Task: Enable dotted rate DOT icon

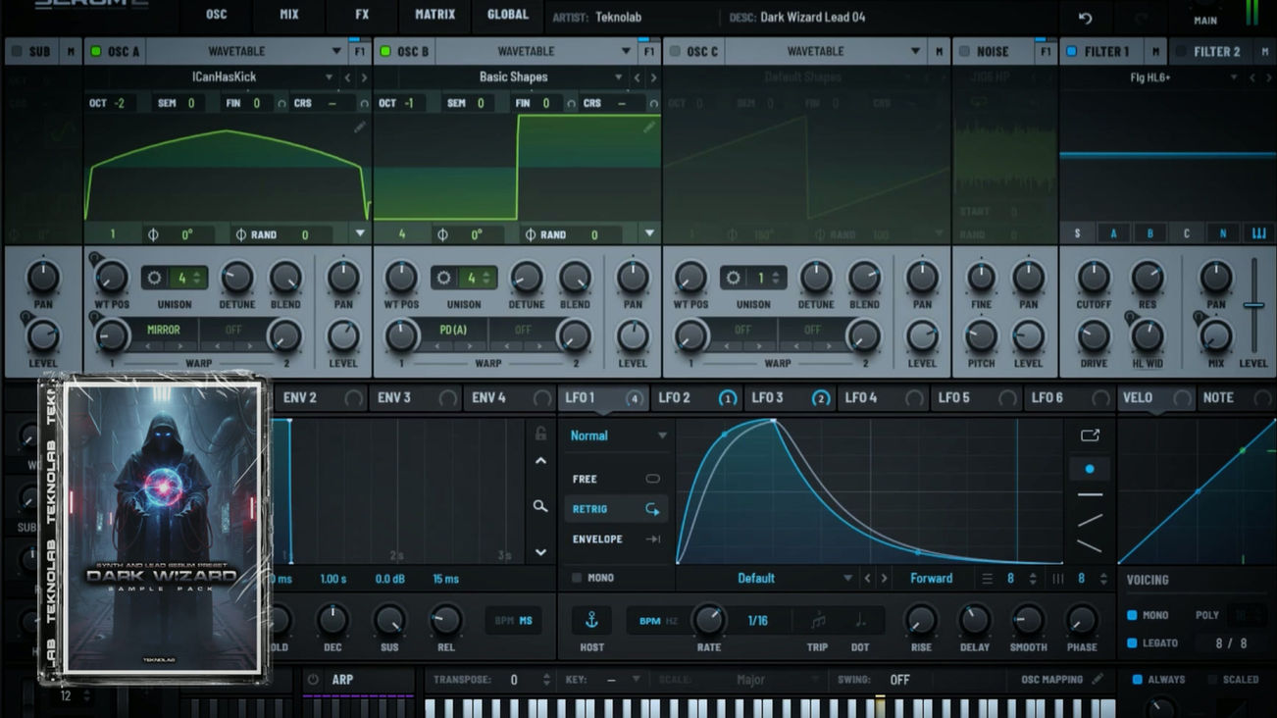Action: coord(860,620)
